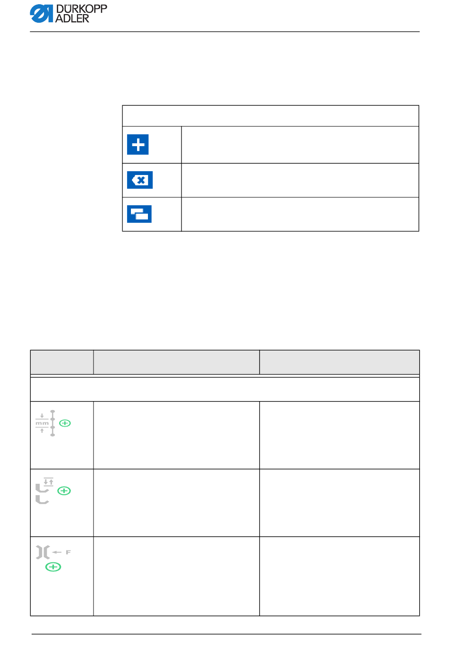Viewport: 449px width, 656px height.
Task: Click the blue plus add icon
Action: point(138,144)
